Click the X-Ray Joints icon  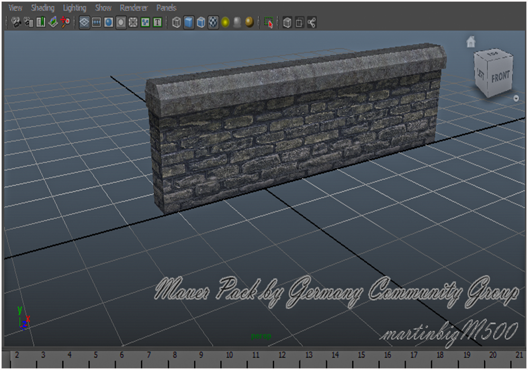(312, 23)
